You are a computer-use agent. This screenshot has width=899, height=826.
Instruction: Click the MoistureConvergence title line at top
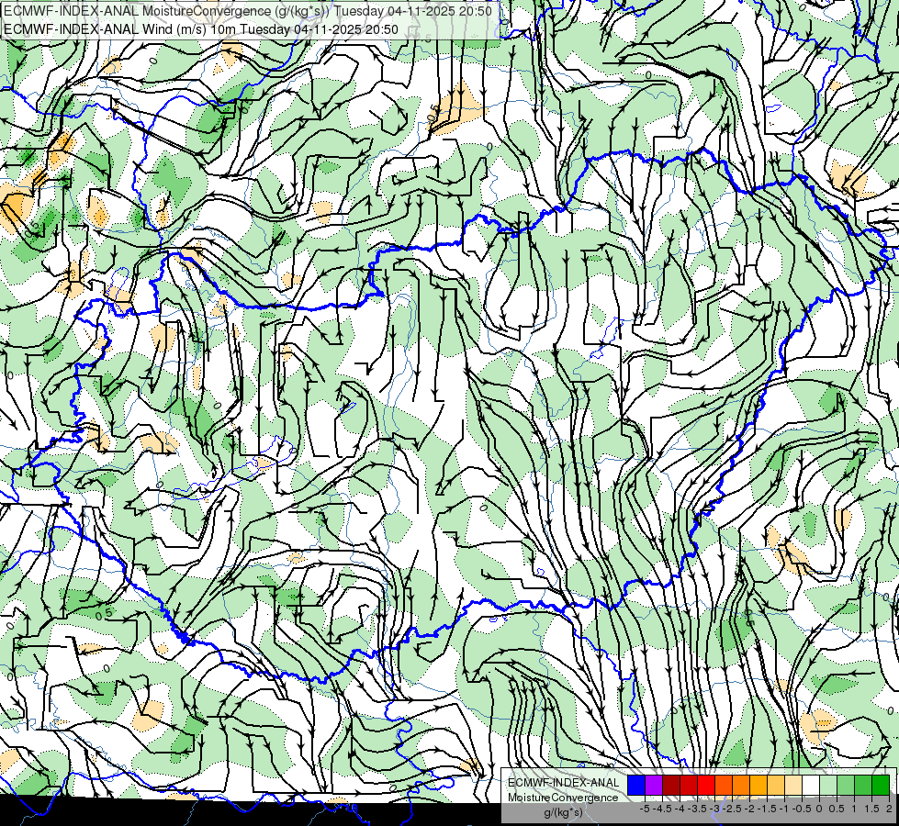pos(248,11)
